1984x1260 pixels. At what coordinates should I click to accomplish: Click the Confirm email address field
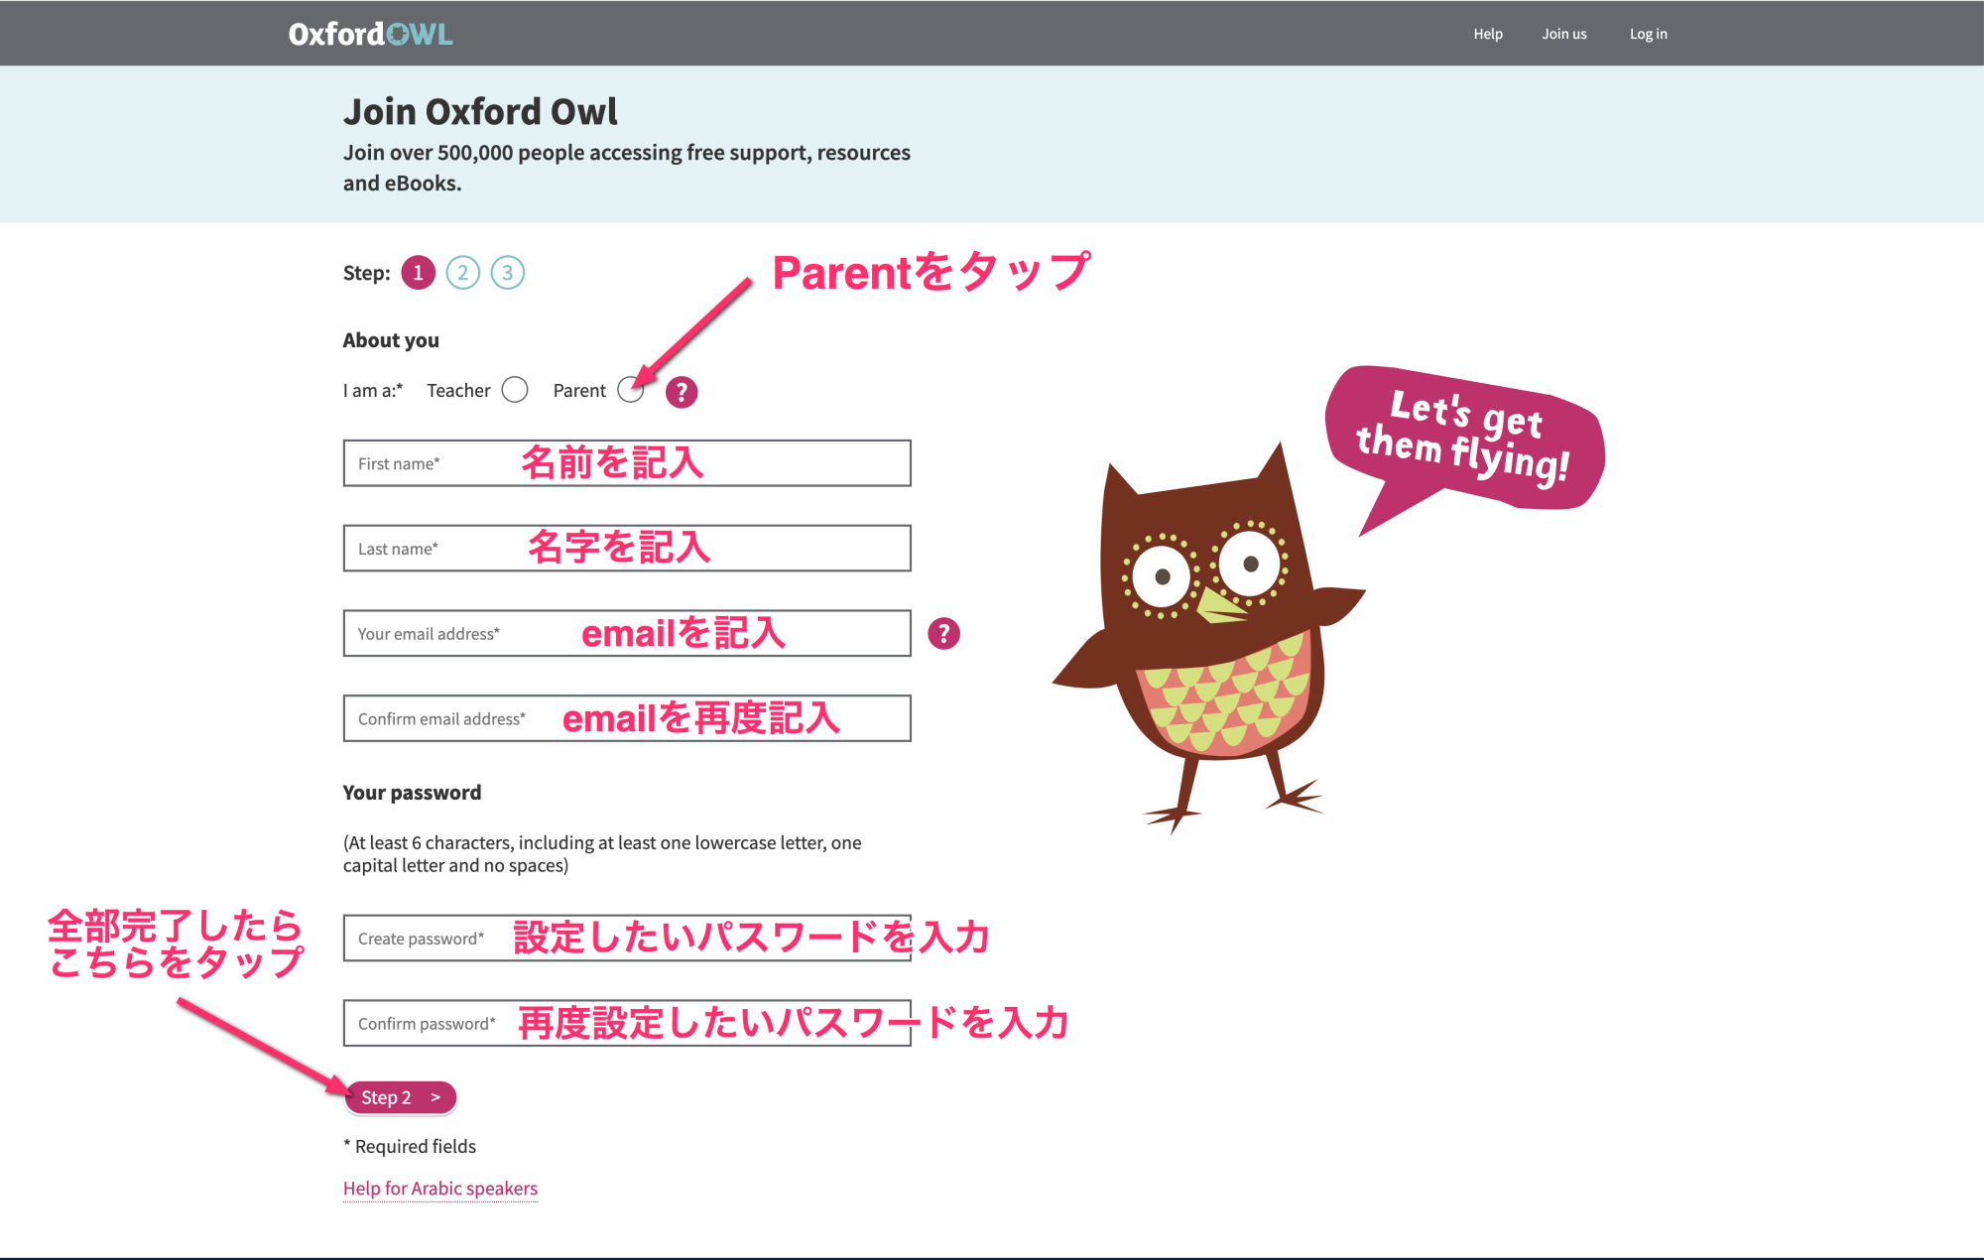pos(627,718)
